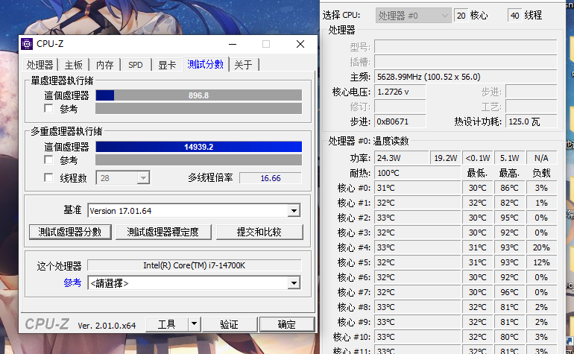This screenshot has width=574, height=354.
Task: Click the empty single-thread reference bar
Action: tap(199, 109)
